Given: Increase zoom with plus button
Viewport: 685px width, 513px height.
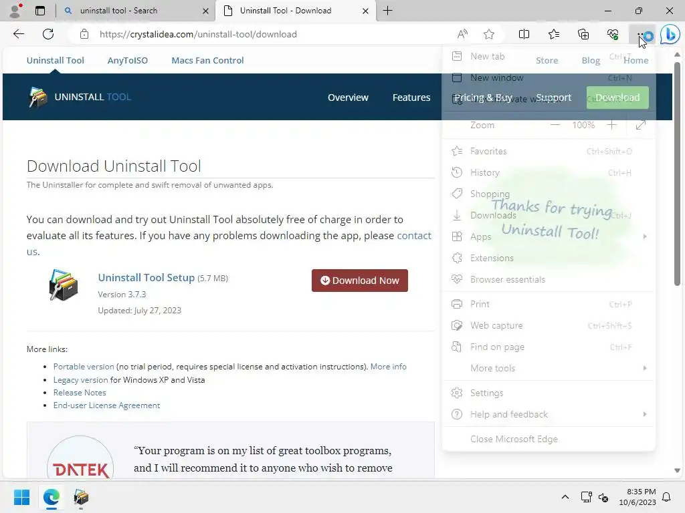Looking at the screenshot, I should pyautogui.click(x=611, y=125).
